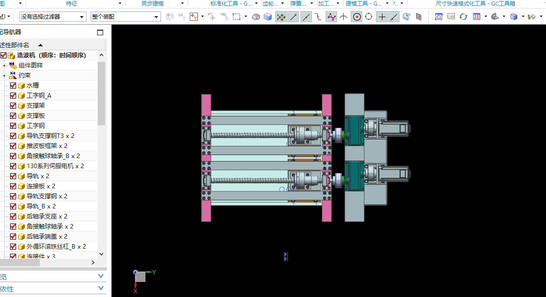Toggle the quadrant point snap icon
The image size is (546, 297).
tap(368, 17)
